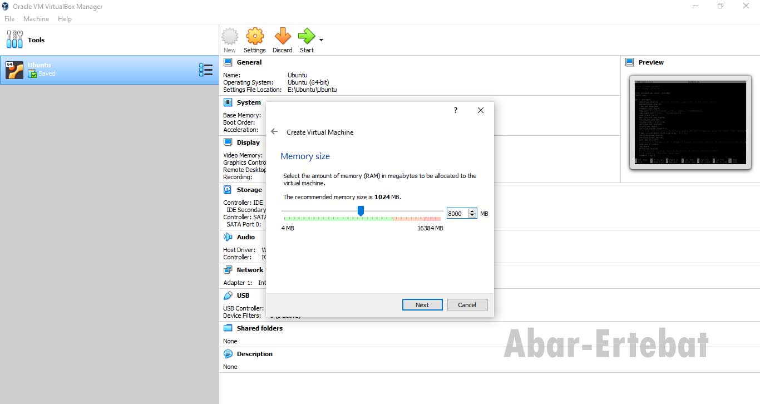Viewport: 760px width, 404px height.
Task: Click the 16384 MB maximum label
Action: [x=430, y=228]
